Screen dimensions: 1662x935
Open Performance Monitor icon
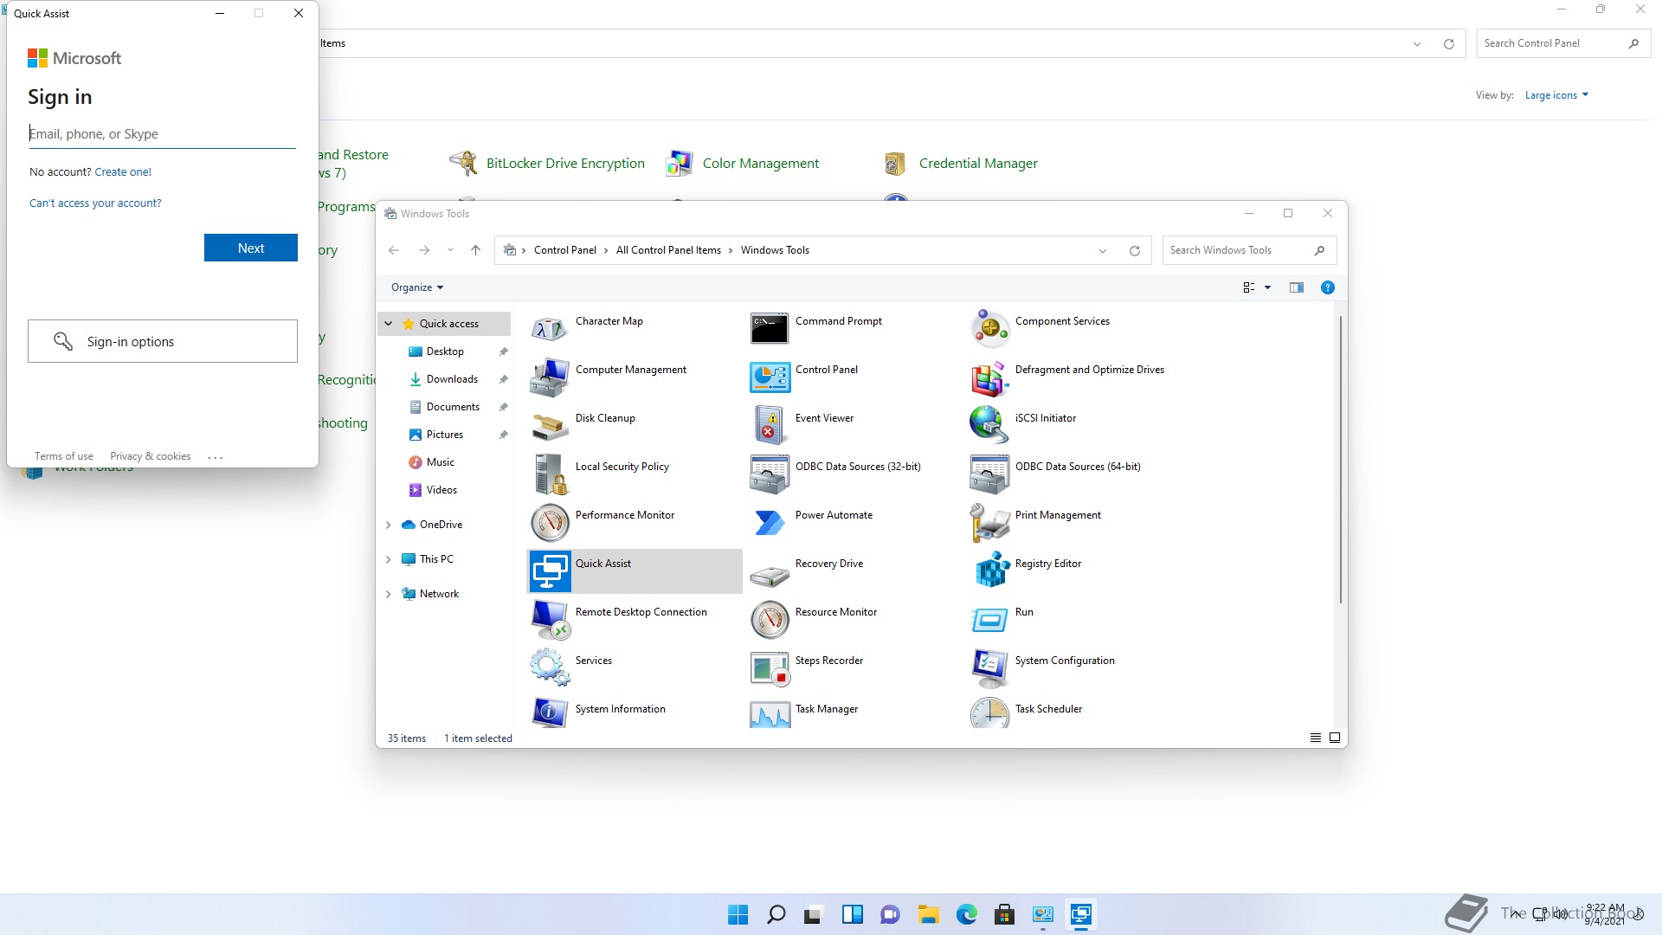pyautogui.click(x=550, y=523)
